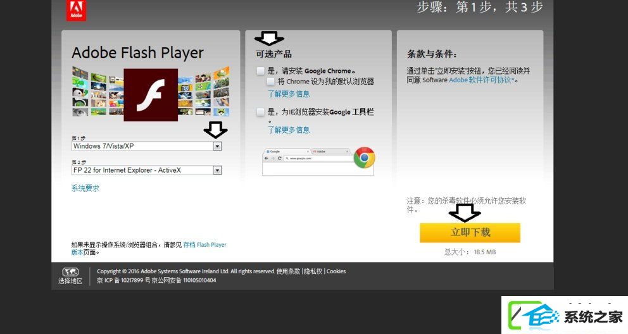Image resolution: width=628 pixels, height=334 pixels.
Task: Click the 选择地区 region map icon
Action: [70, 272]
